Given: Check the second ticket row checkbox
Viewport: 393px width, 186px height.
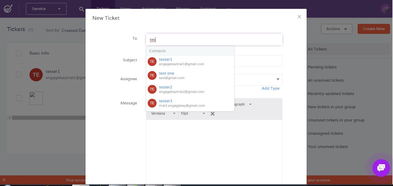Looking at the screenshot, I should pyautogui.click(x=19, y=98).
